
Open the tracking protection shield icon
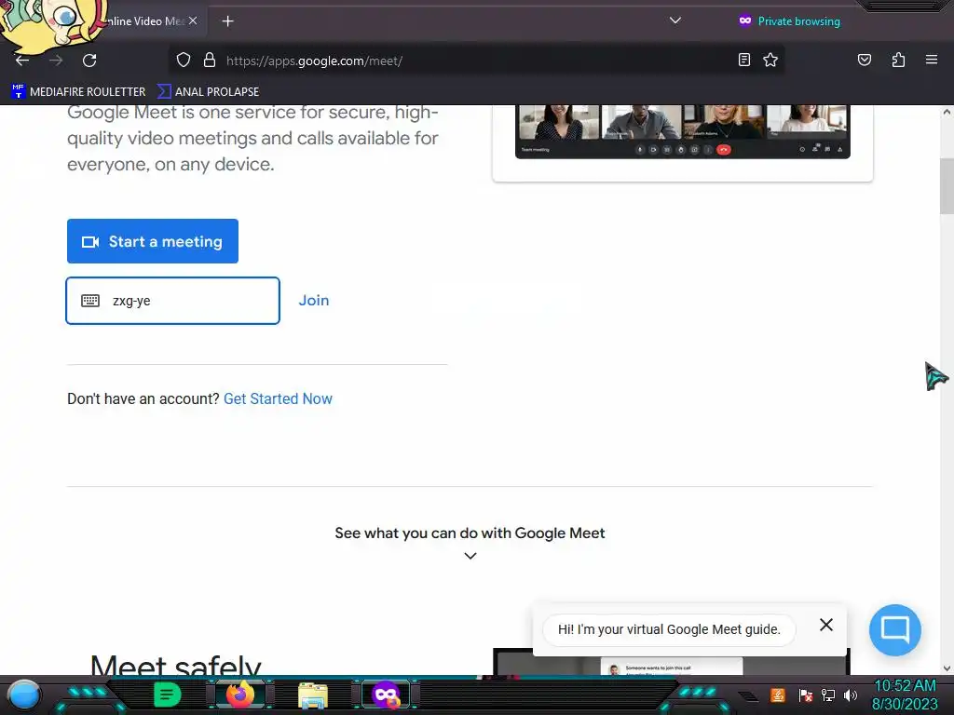pos(184,61)
